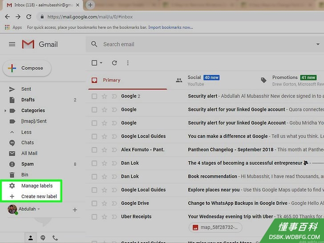The image size is (324, 243).
Task: Star the Google Drive WhatsApp Backups email
Action: (104, 203)
